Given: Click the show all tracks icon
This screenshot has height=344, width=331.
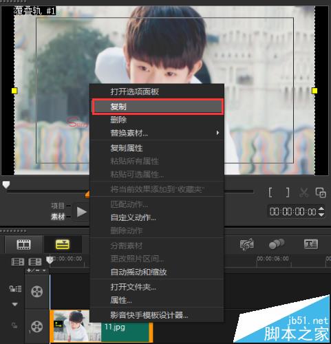Looking at the screenshot, I should [15, 288].
